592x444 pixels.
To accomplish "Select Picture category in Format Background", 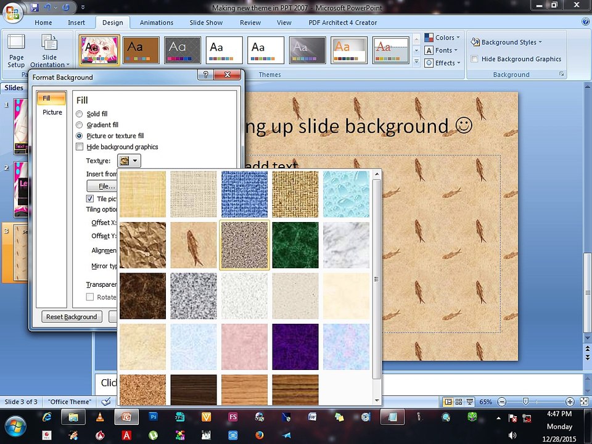I will [52, 112].
